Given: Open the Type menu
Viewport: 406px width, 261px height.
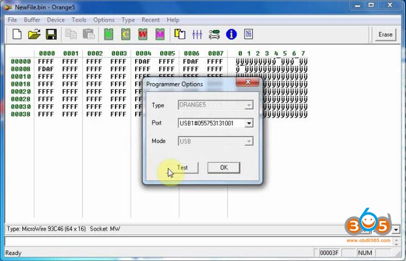Looking at the screenshot, I should tap(128, 20).
